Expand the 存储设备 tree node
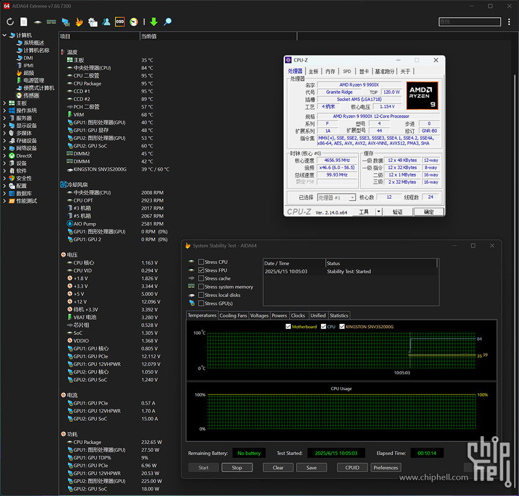The height and width of the screenshot is (496, 519). pos(4,141)
